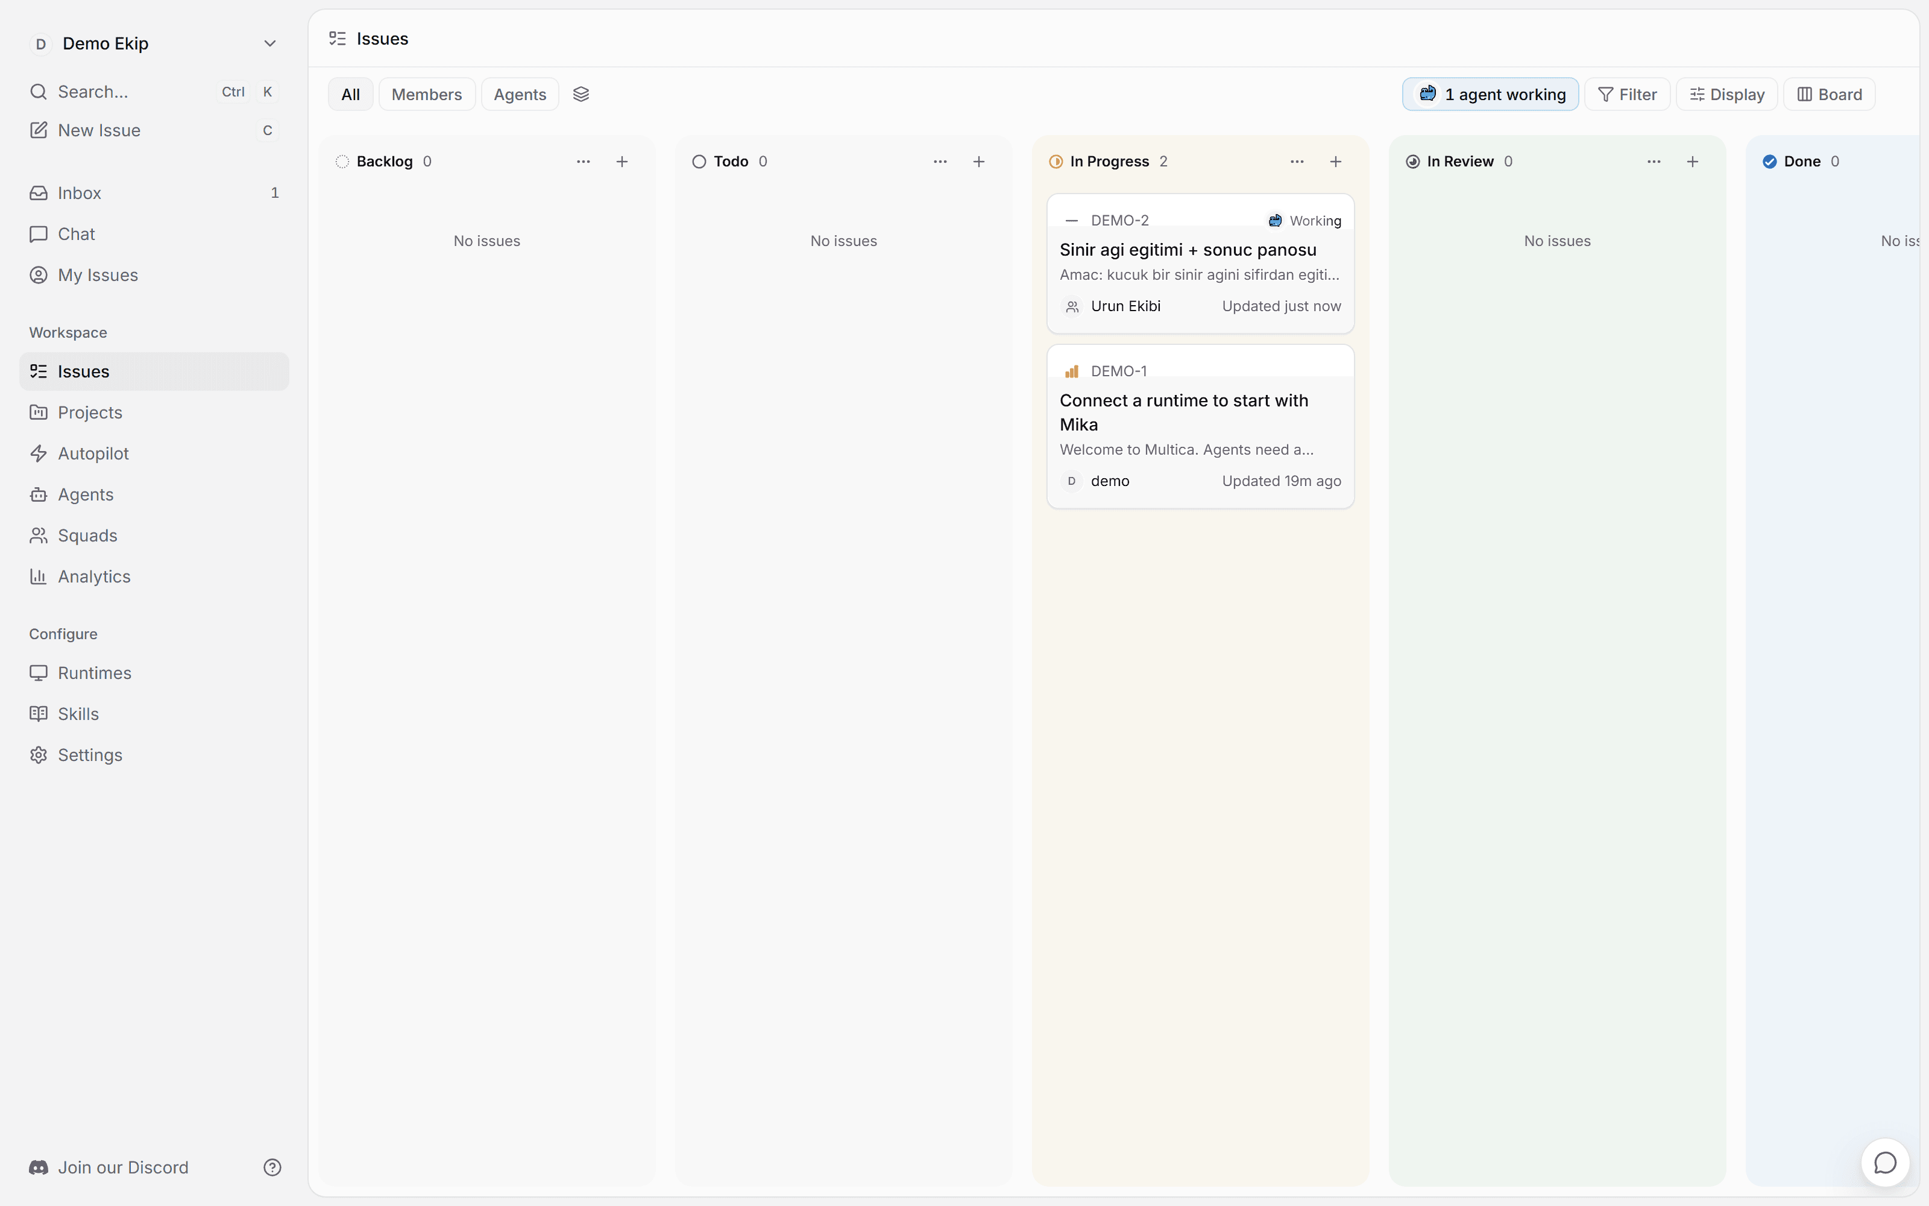The image size is (1929, 1206).
Task: Open Chat in the sidebar
Action: (154, 234)
